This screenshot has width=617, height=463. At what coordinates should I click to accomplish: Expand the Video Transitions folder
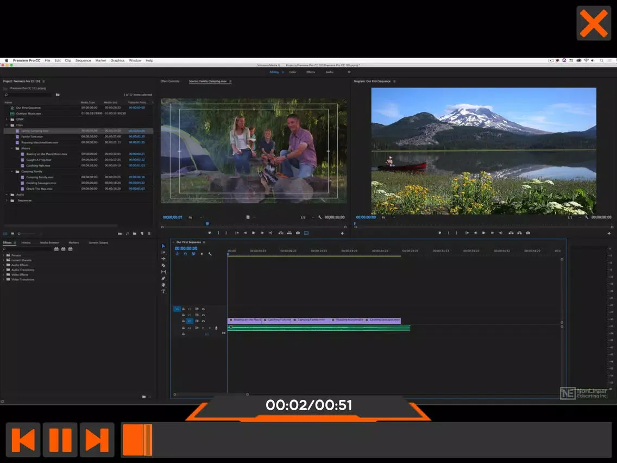tap(4, 279)
